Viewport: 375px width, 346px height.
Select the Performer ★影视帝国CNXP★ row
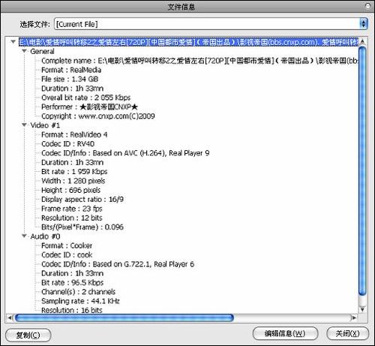pos(89,107)
